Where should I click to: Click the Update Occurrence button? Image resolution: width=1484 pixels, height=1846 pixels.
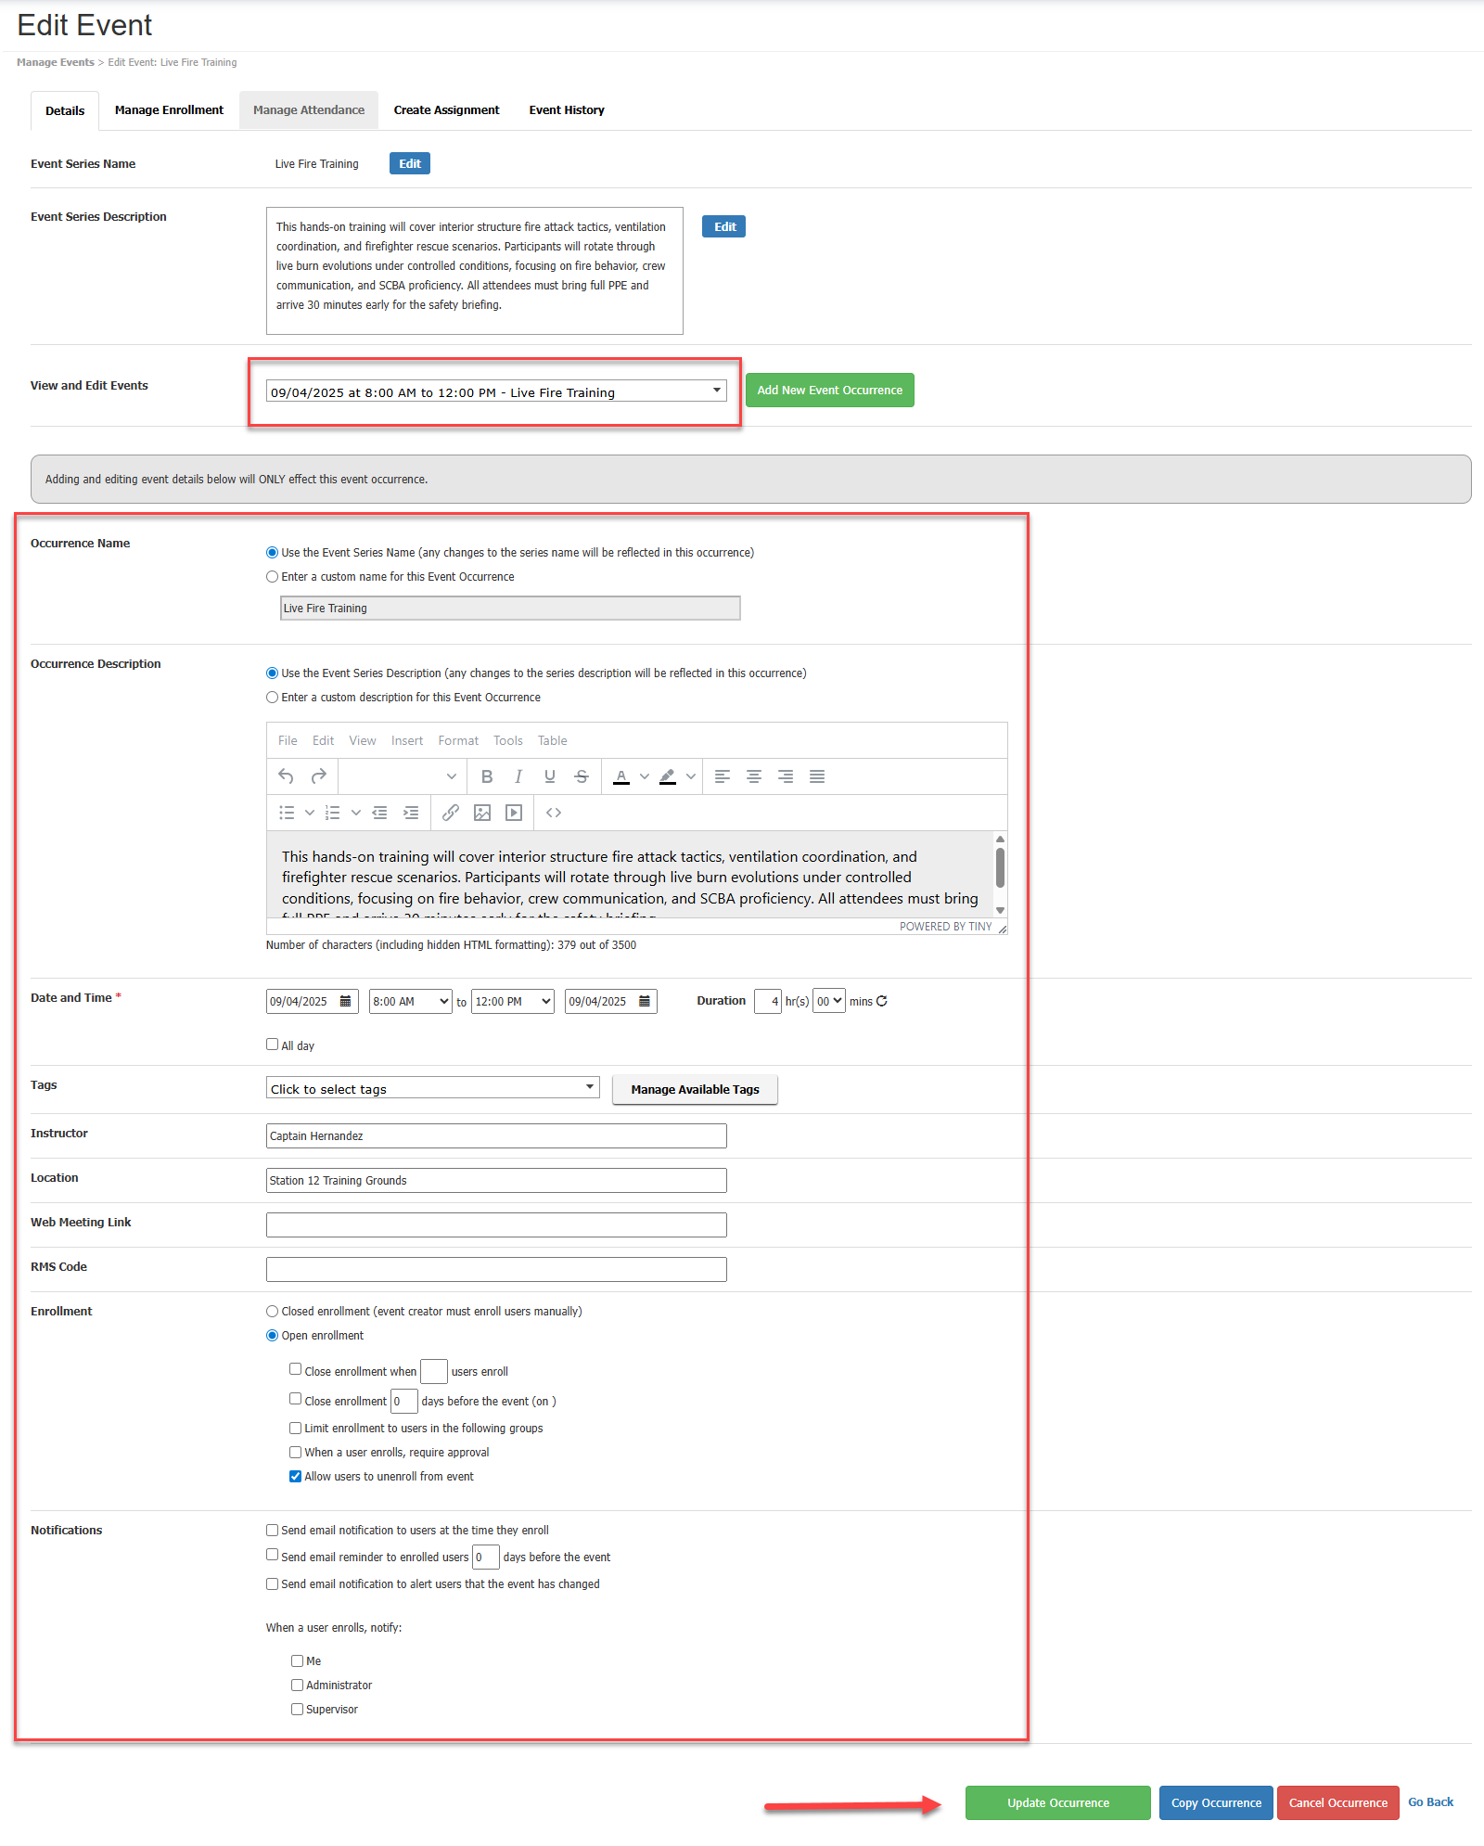click(1057, 1802)
